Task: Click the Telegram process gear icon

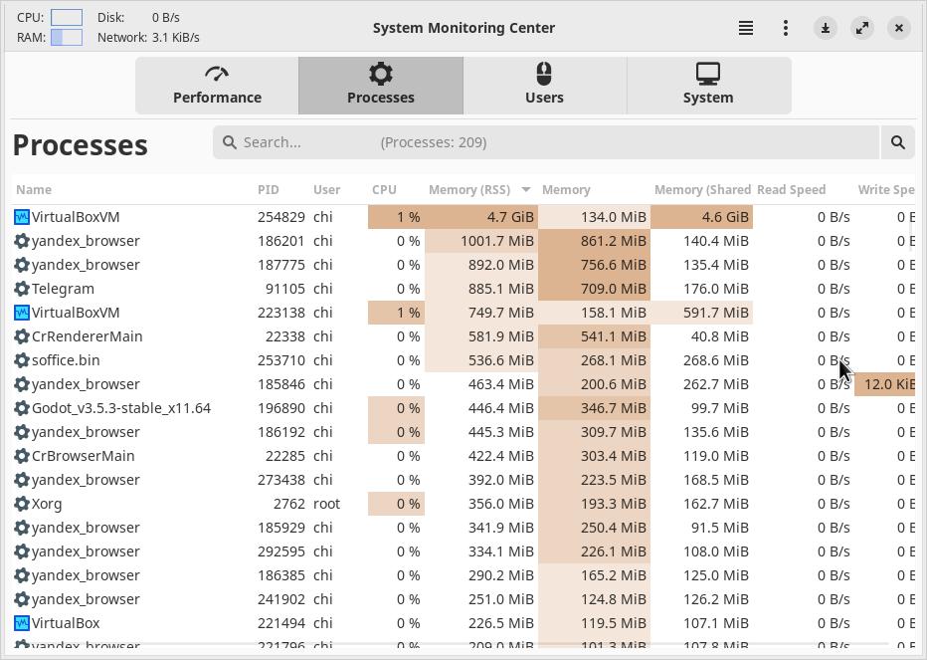Action: pos(22,289)
